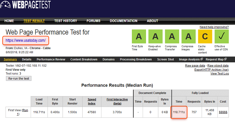Open the Content Breakdown tab
Viewport: 235px width, 122px height.
coord(84,59)
